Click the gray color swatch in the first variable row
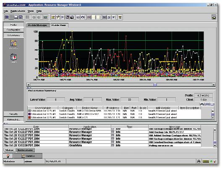222x169 pixels. [29, 111]
